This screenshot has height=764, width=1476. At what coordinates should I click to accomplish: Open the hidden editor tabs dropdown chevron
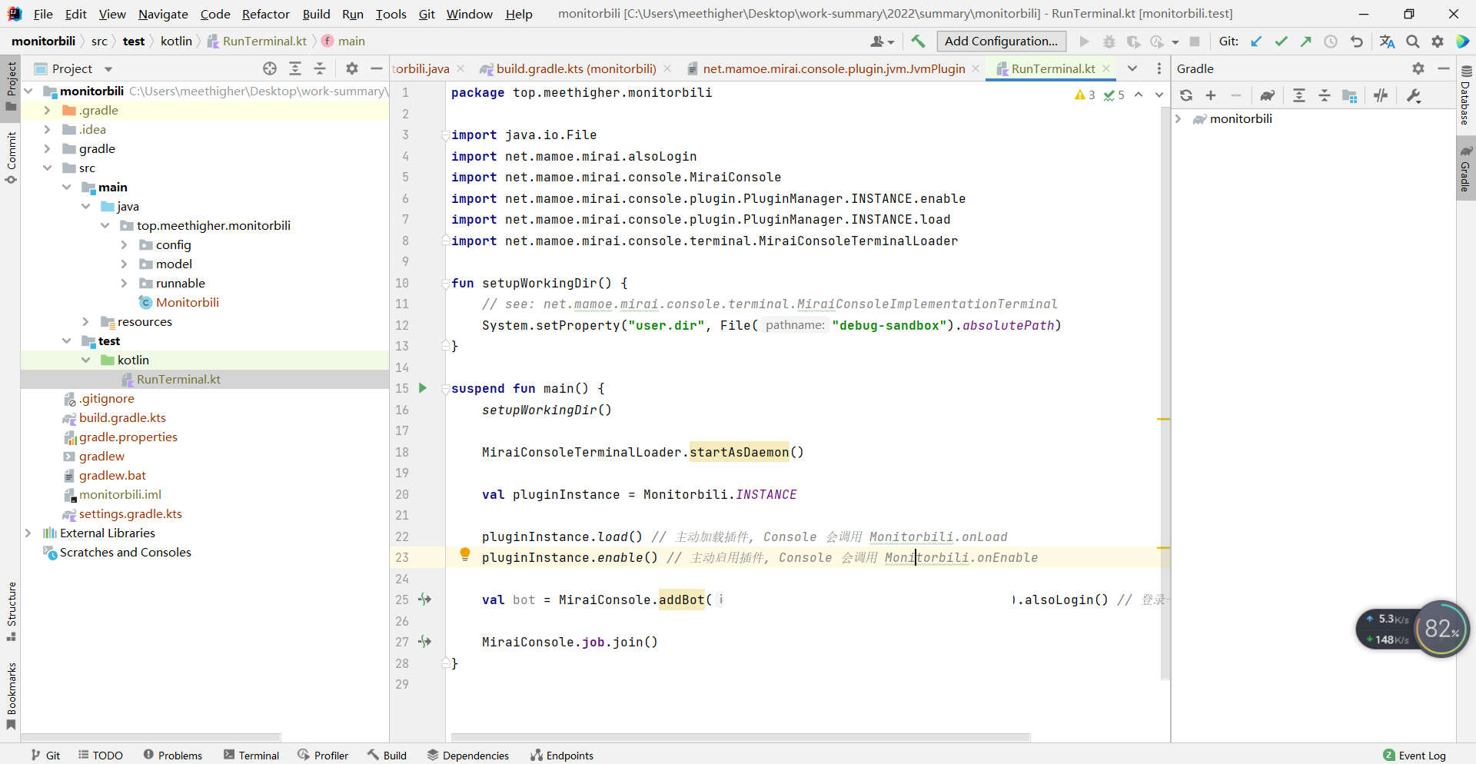[x=1132, y=68]
